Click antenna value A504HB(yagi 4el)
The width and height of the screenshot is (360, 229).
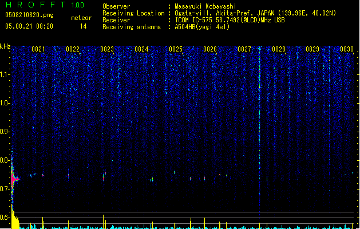tap(202, 27)
